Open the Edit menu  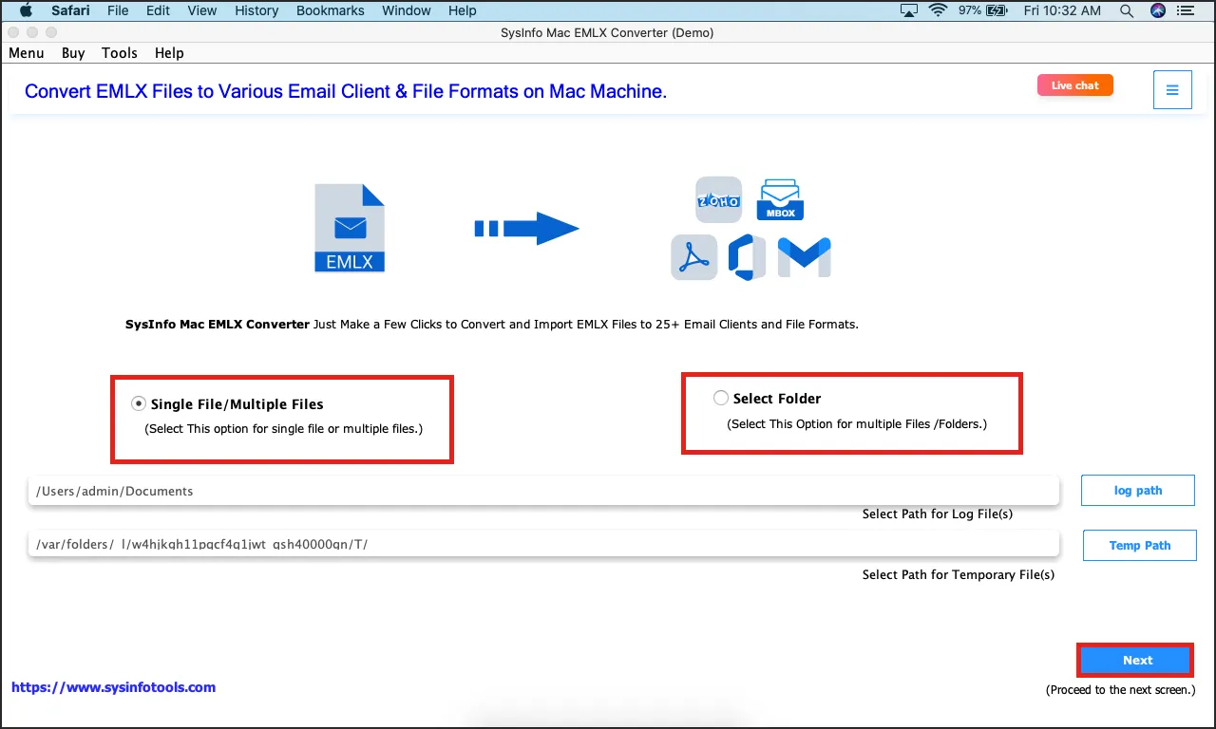point(159,10)
